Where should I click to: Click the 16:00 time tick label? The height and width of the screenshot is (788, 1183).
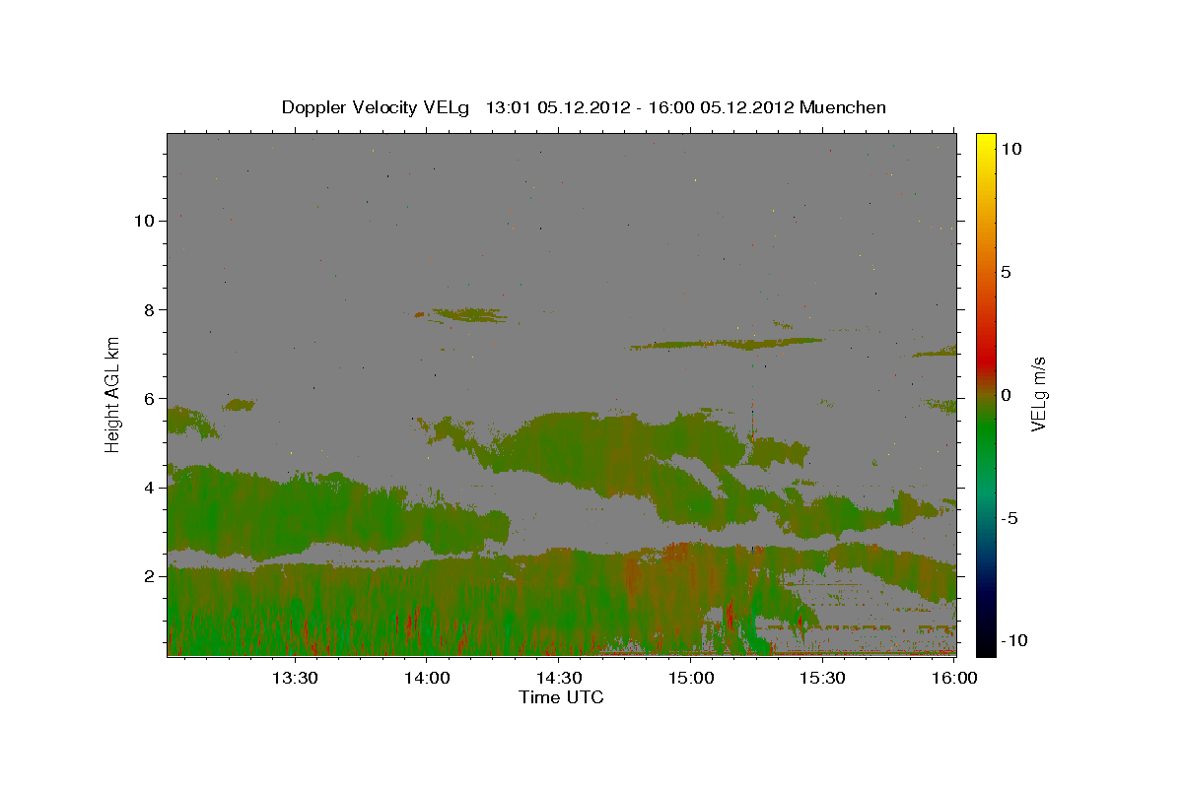pyautogui.click(x=953, y=678)
